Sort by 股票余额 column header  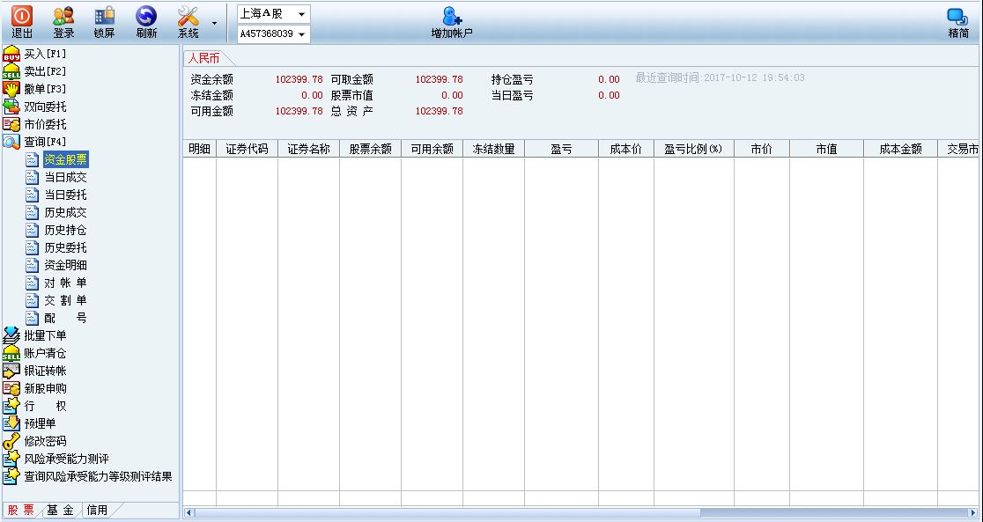coord(371,149)
